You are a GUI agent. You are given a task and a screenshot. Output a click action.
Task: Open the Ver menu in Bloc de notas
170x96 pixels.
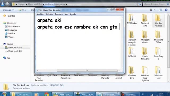(66, 14)
